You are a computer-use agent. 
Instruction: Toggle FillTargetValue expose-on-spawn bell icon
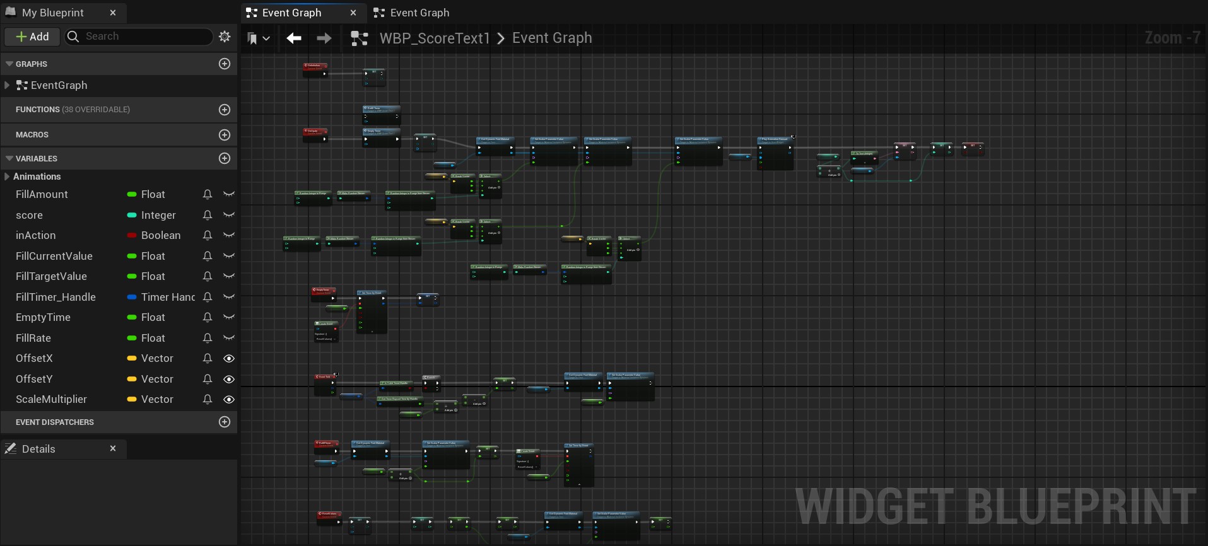click(x=207, y=276)
